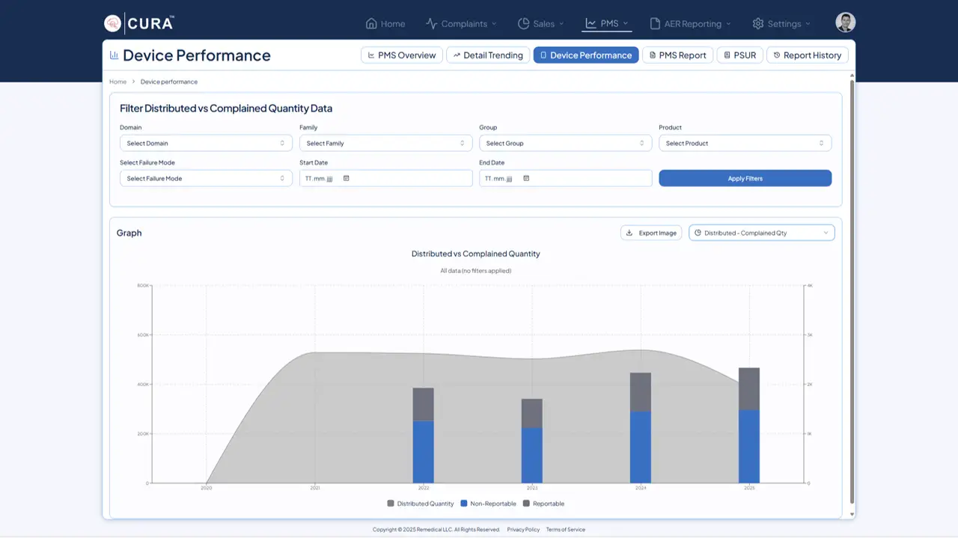958x538 pixels.
Task: Switch to the PMS Overview tab
Action: pyautogui.click(x=401, y=55)
